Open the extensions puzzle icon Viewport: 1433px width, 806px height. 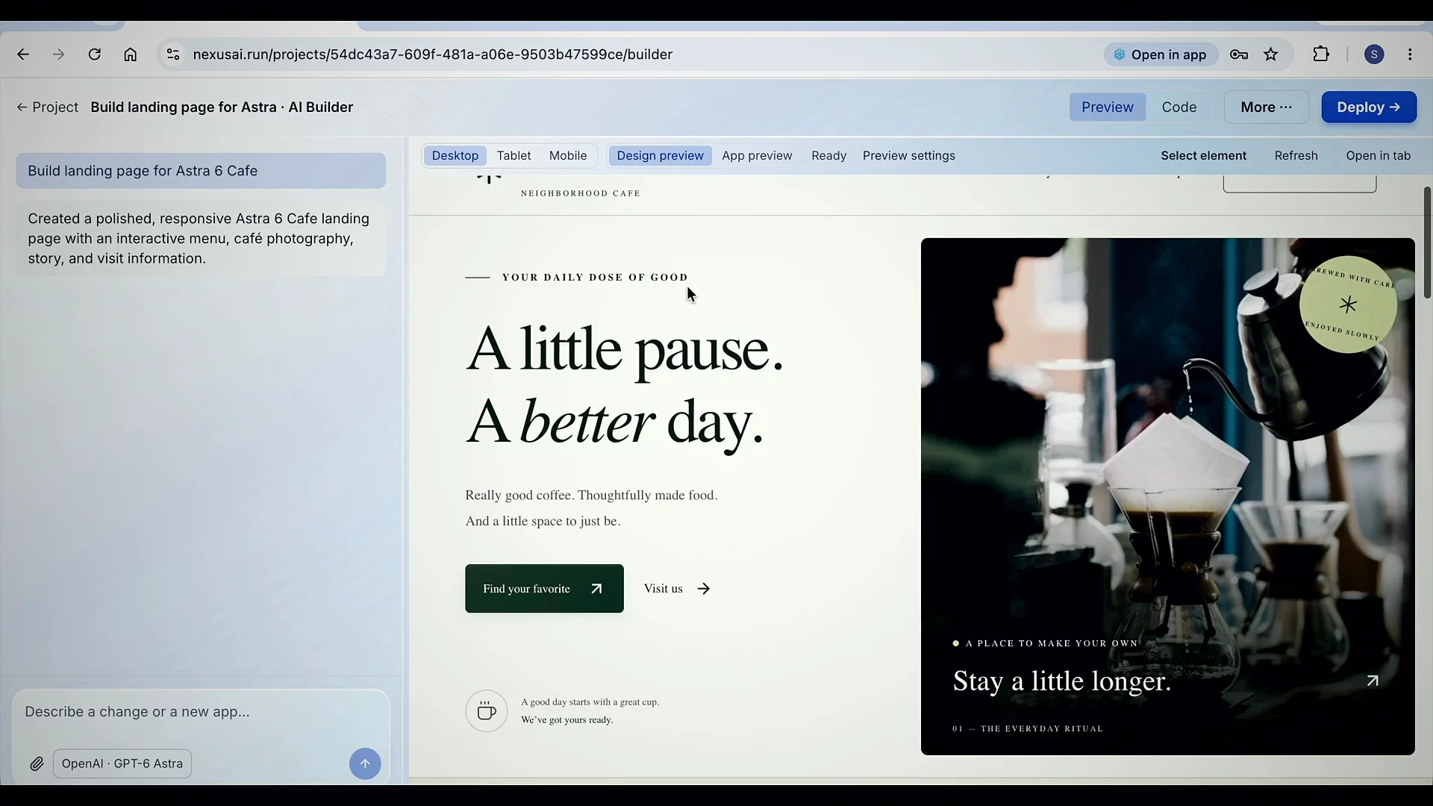[1321, 54]
